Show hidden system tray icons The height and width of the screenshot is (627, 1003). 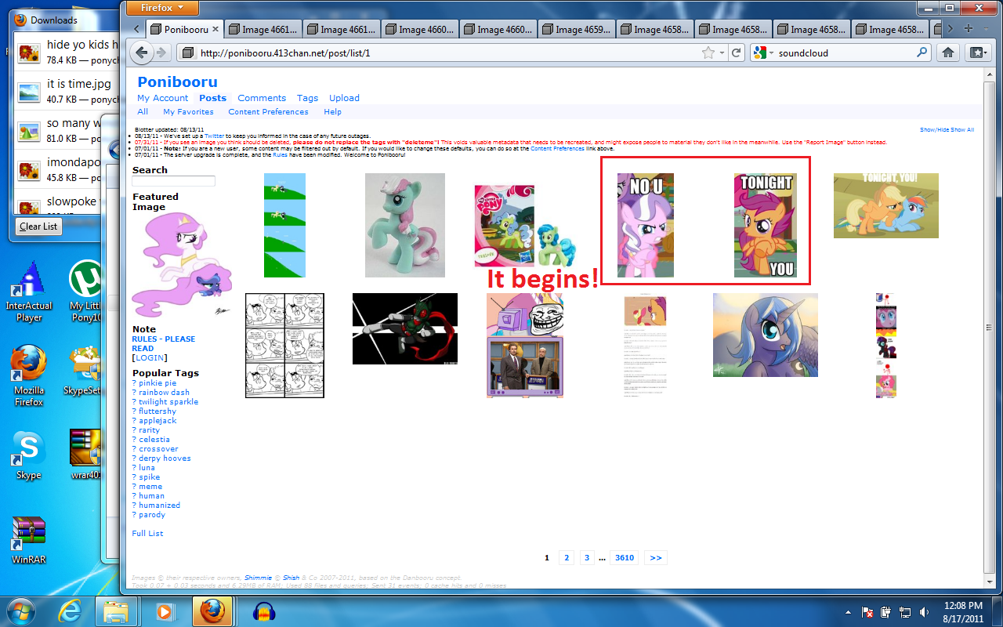pyautogui.click(x=849, y=612)
